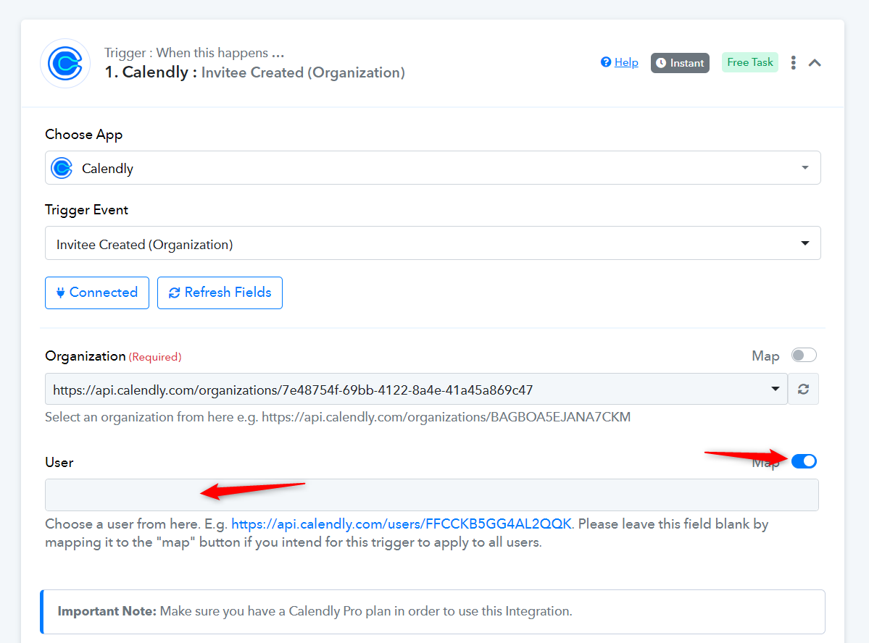Open the Organization URL dropdown
The height and width of the screenshot is (643, 869).
(416, 390)
